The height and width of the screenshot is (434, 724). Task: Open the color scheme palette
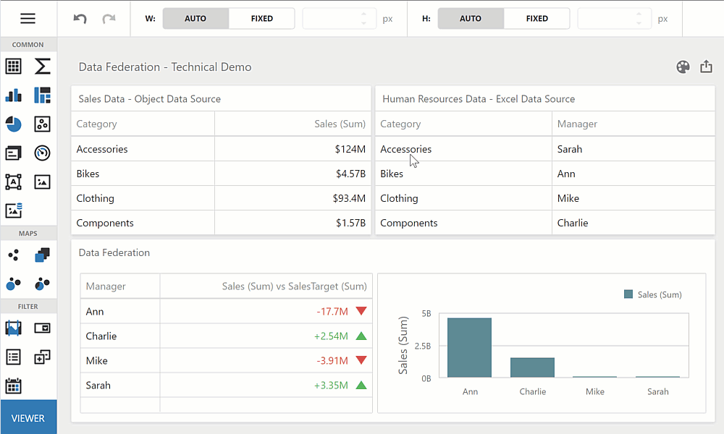pos(683,66)
